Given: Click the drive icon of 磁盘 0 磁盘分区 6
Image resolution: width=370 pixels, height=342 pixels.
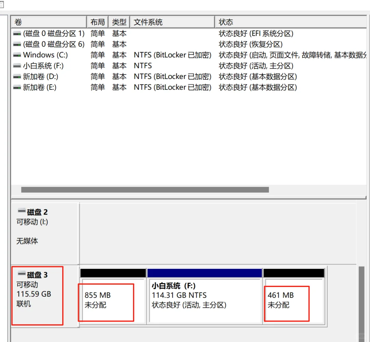Looking at the screenshot, I should tap(17, 44).
